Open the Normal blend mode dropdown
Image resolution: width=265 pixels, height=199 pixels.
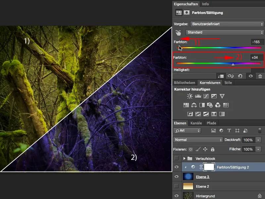[197, 140]
